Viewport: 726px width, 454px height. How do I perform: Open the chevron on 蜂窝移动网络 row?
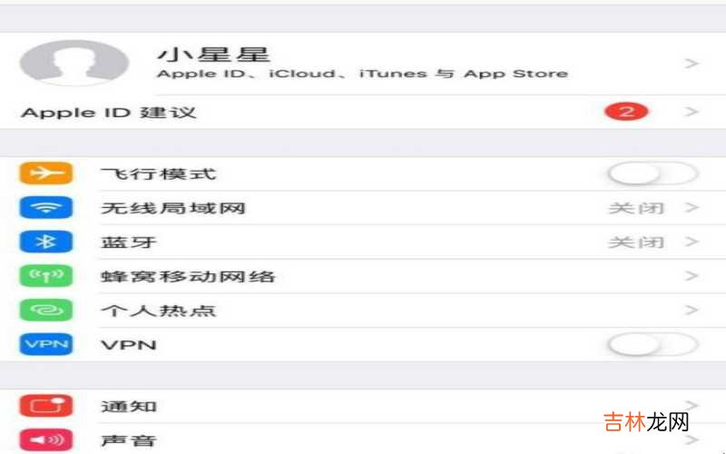(x=692, y=276)
